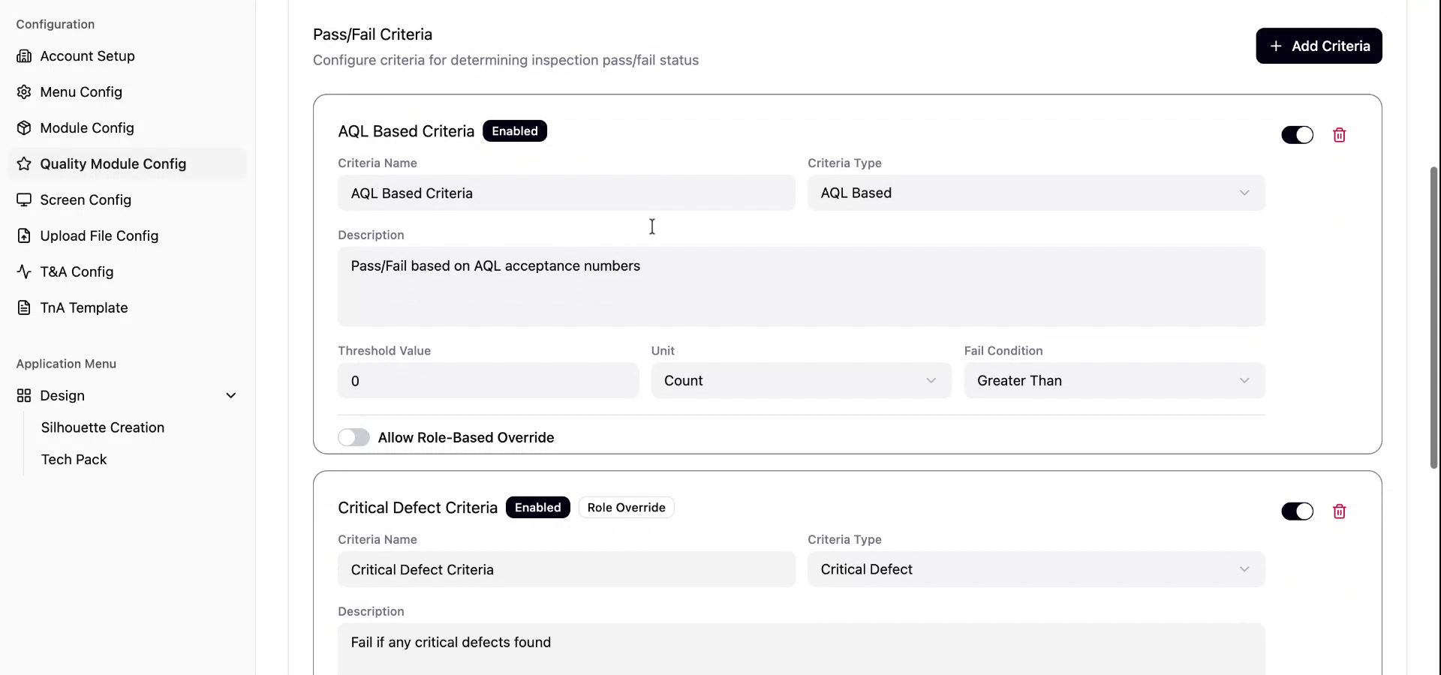Click the Menu Config gear icon
This screenshot has width=1441, height=675.
coord(24,92)
